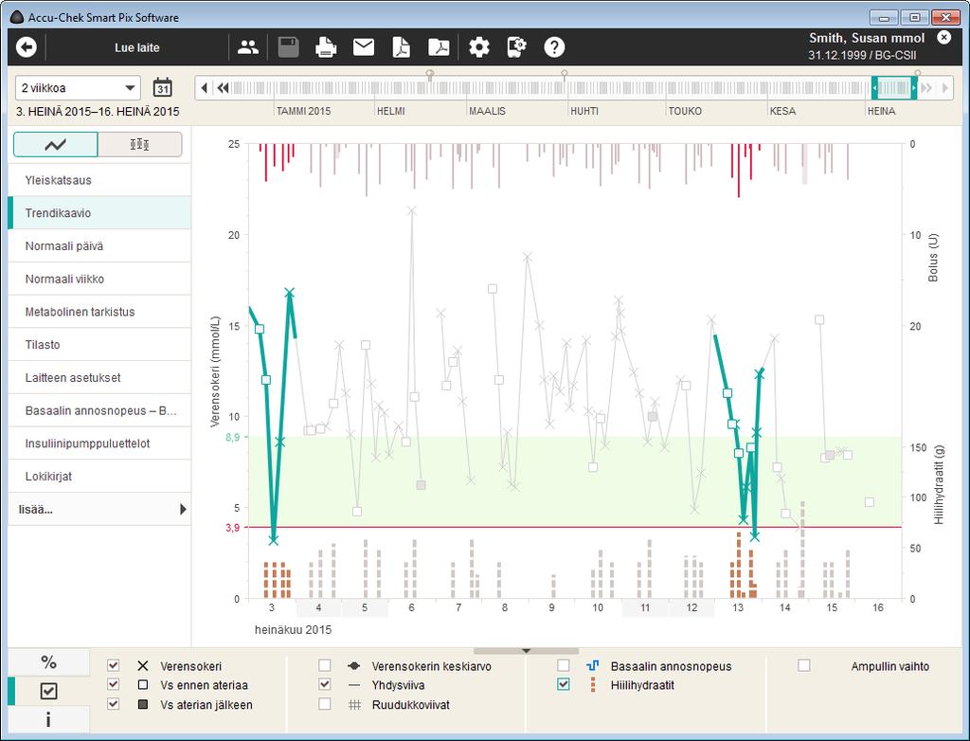Viewport: 970px width, 741px height.
Task: Open Metabolinen tarkistus report
Action: pyautogui.click(x=99, y=312)
